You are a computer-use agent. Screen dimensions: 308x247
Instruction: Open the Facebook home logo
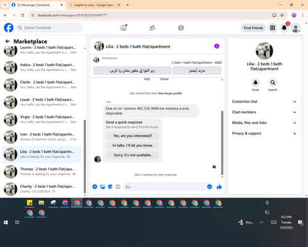click(x=9, y=28)
